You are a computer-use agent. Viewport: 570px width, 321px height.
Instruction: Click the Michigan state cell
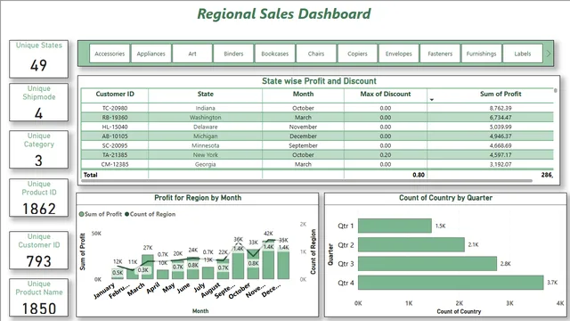[x=206, y=136]
